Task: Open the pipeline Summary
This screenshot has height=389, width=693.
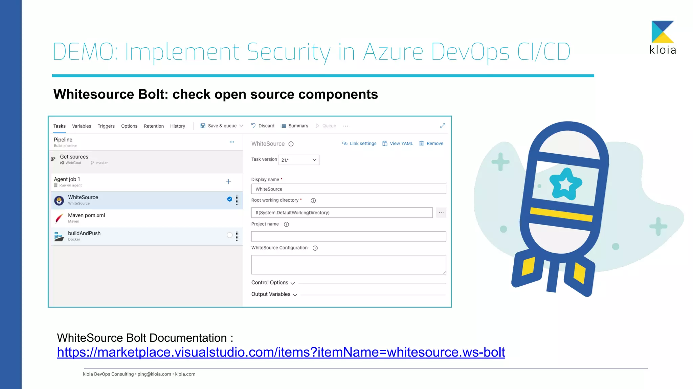Action: (x=294, y=126)
